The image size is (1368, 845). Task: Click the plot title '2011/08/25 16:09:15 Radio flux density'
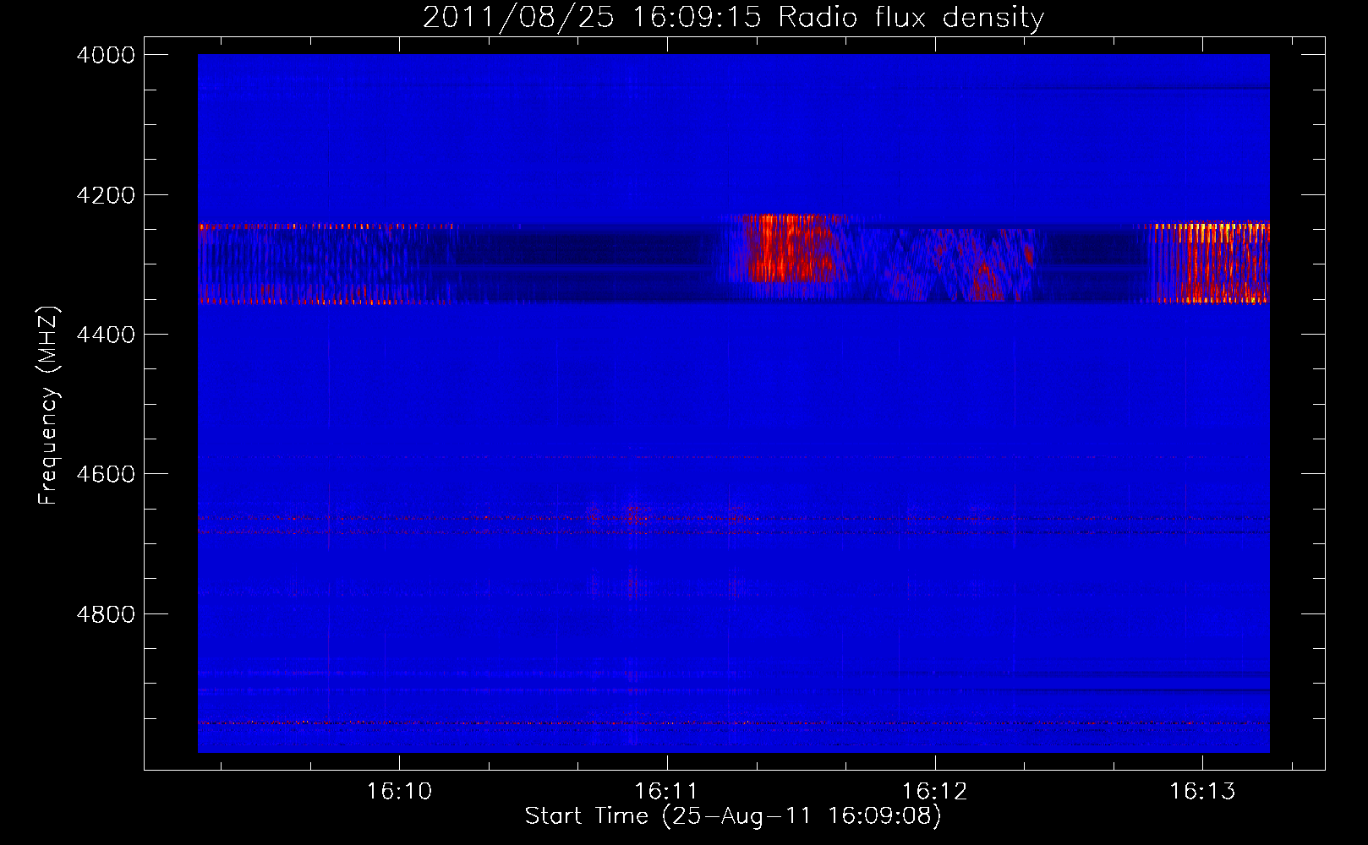click(733, 17)
